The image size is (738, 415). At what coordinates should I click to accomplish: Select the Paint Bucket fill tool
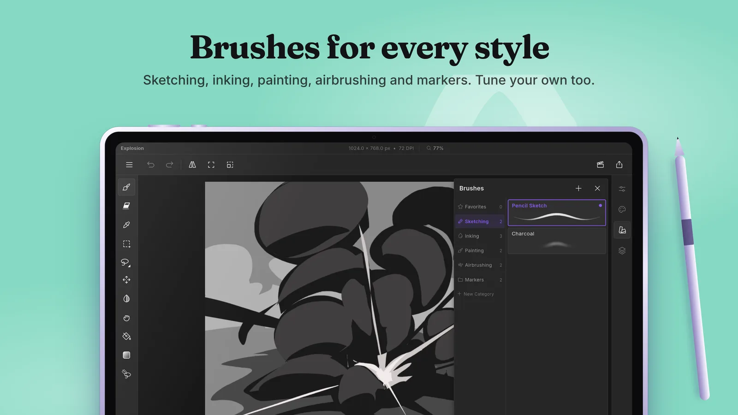pos(126,337)
